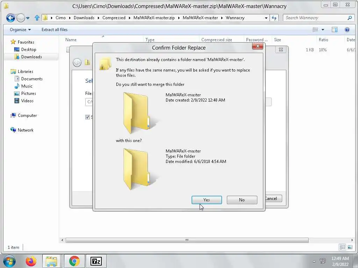
Task: Click Extract all files
Action: click(54, 30)
